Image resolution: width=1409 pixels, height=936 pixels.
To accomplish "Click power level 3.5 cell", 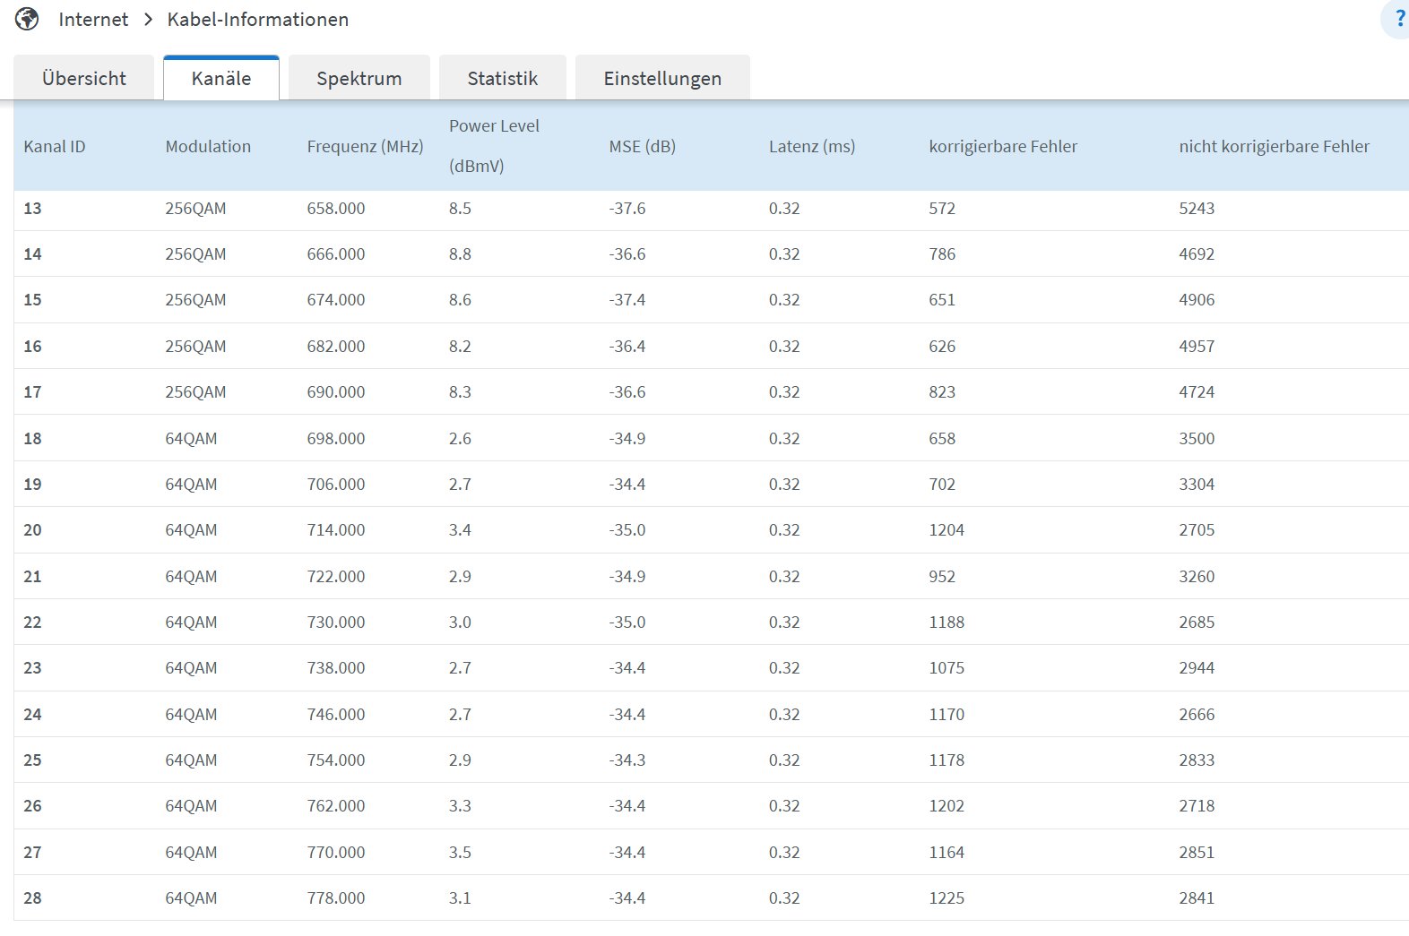I will [460, 853].
